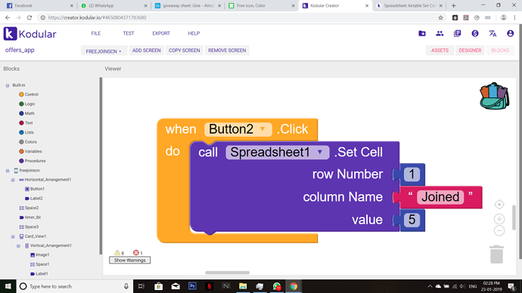Open Spreadsheet1 dropdown in call block
This screenshot has width=522, height=293.
[278, 152]
